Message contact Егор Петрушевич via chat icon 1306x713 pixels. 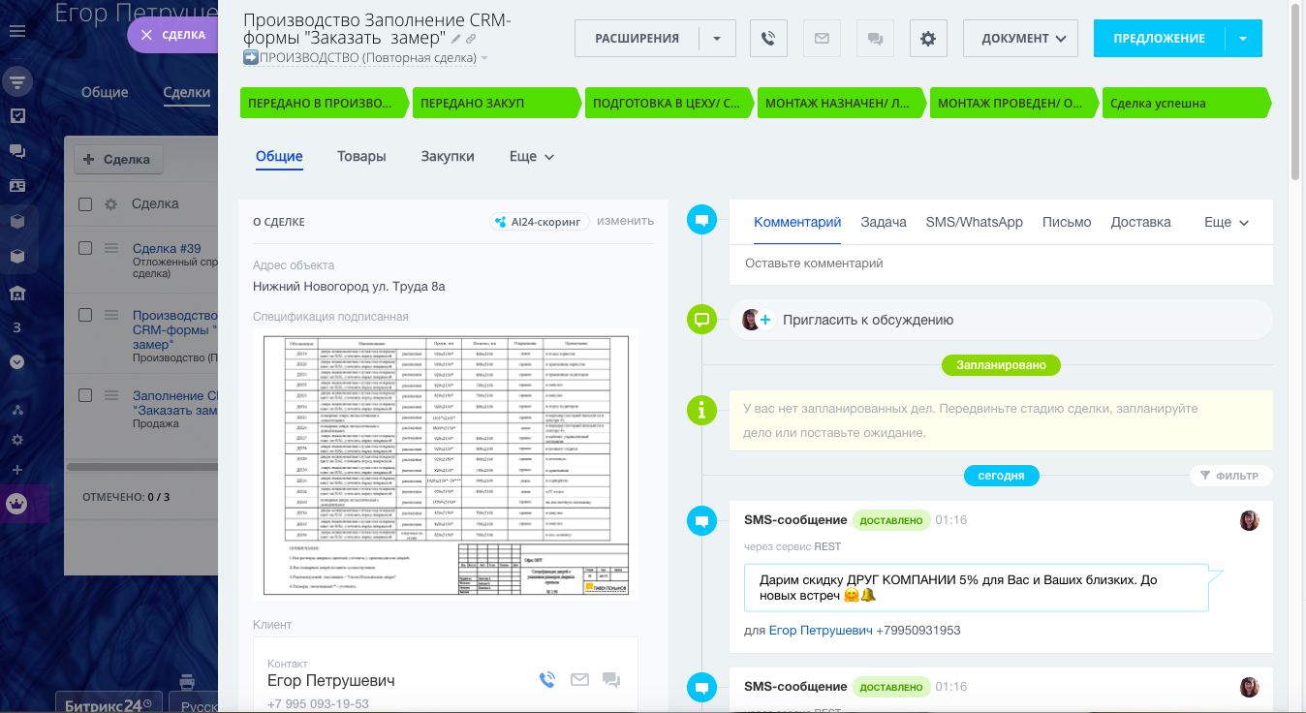611,680
